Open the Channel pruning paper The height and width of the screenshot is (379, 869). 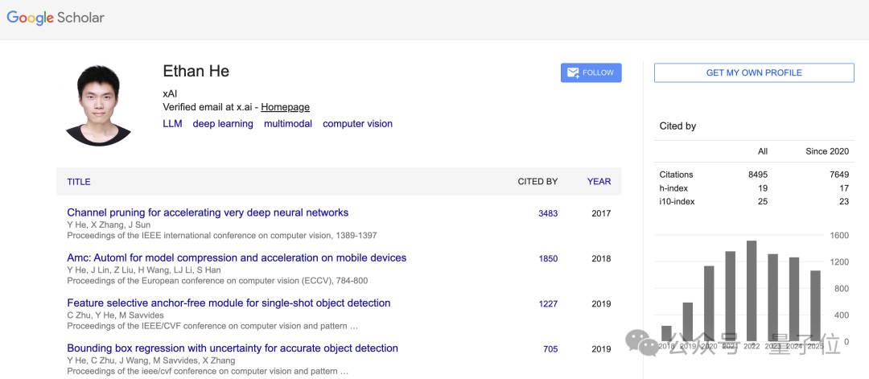208,213
